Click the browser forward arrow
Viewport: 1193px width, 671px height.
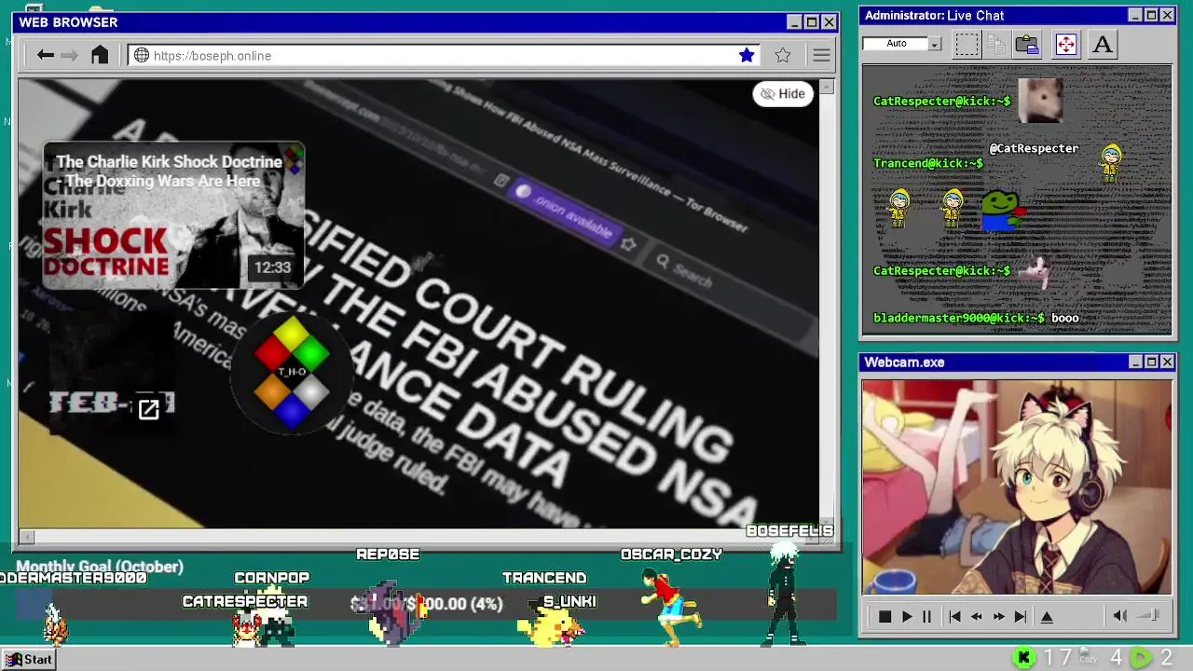point(70,55)
